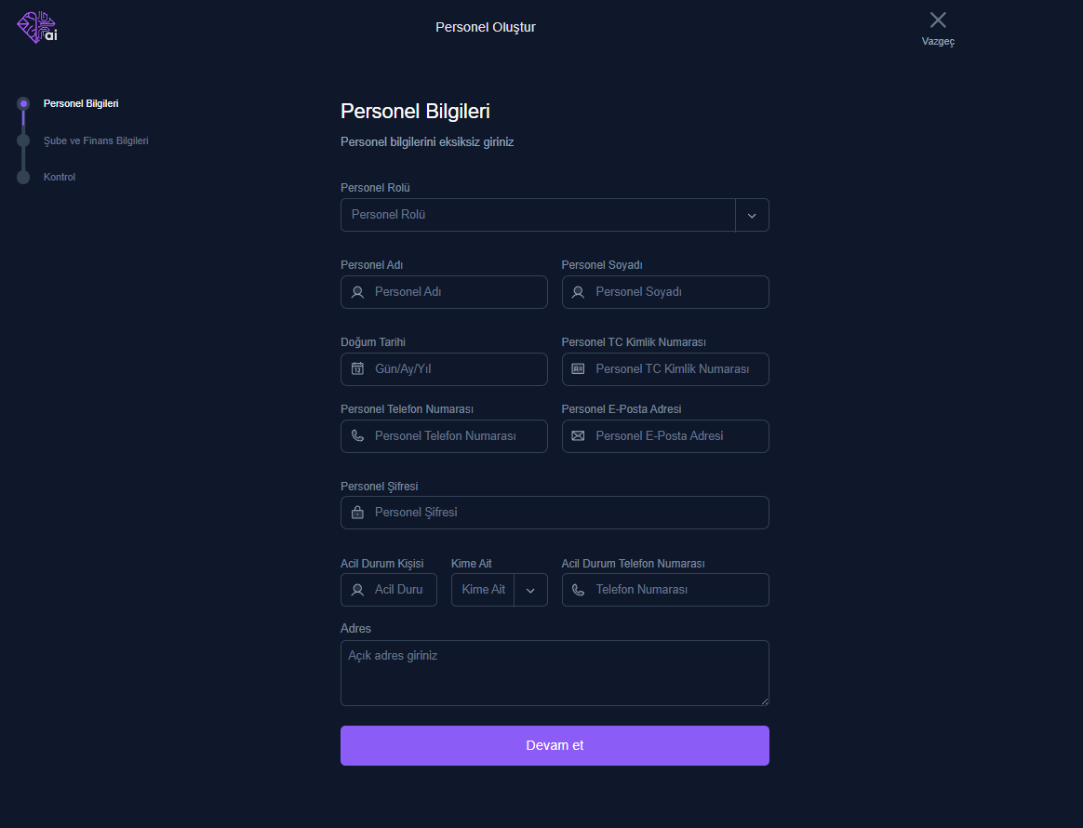
Task: Click the AI brain logo icon
Action: point(37,28)
